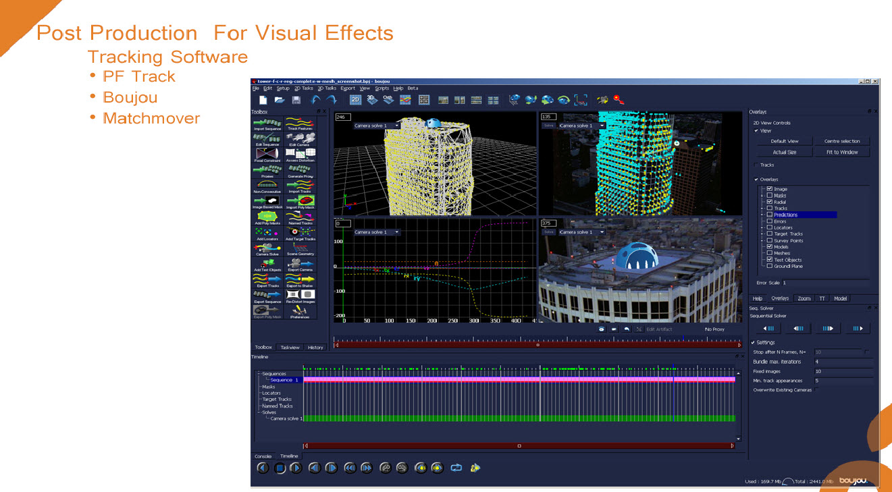892x492 pixels.
Task: Open the 2D Tasks menu
Action: tap(304, 88)
